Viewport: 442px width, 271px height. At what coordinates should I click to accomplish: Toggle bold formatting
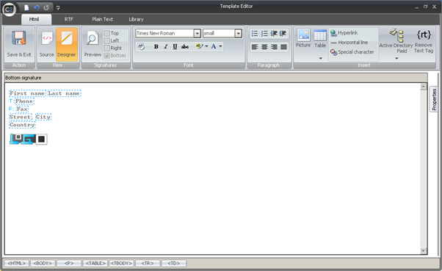tap(156, 46)
